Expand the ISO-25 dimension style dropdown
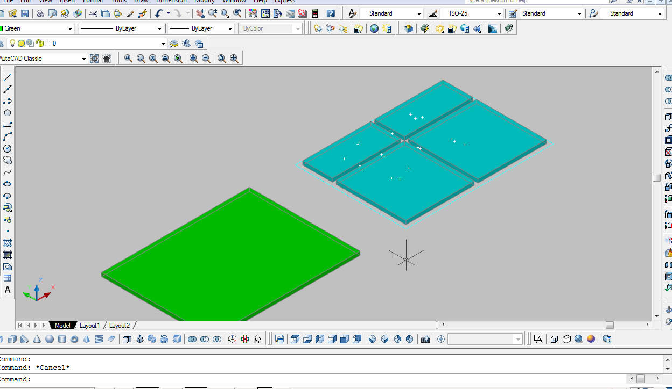The width and height of the screenshot is (672, 389). [x=499, y=13]
